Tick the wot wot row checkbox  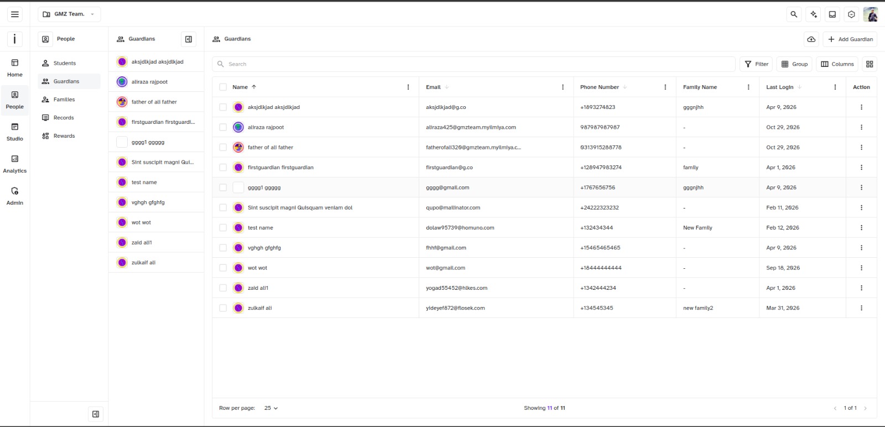point(223,268)
